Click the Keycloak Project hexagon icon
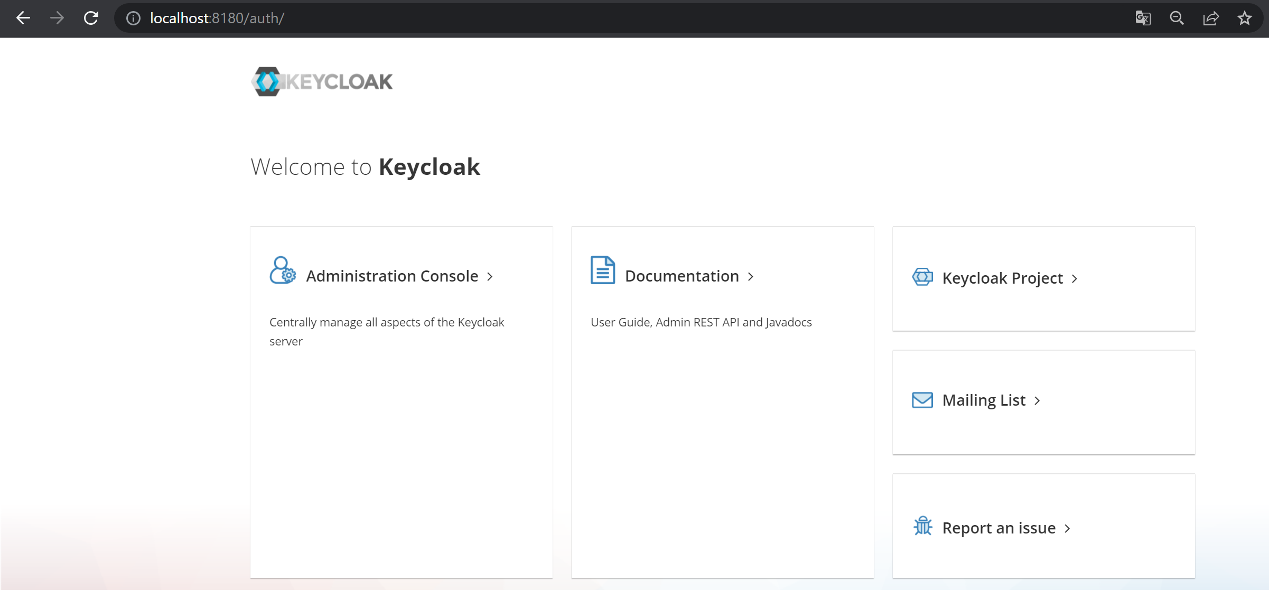The height and width of the screenshot is (590, 1269). pos(922,277)
